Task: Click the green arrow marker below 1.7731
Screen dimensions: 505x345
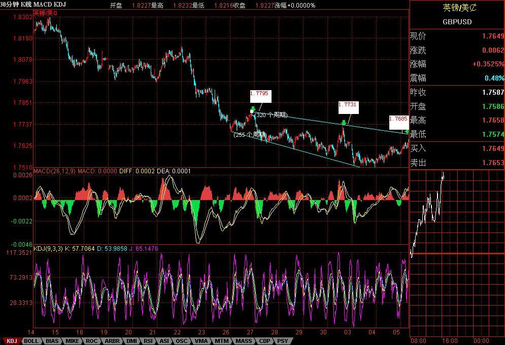Action: click(344, 122)
